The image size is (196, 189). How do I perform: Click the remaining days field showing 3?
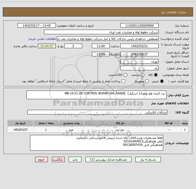[x=73, y=46]
